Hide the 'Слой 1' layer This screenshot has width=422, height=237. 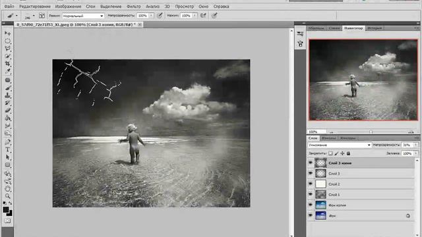(x=311, y=194)
